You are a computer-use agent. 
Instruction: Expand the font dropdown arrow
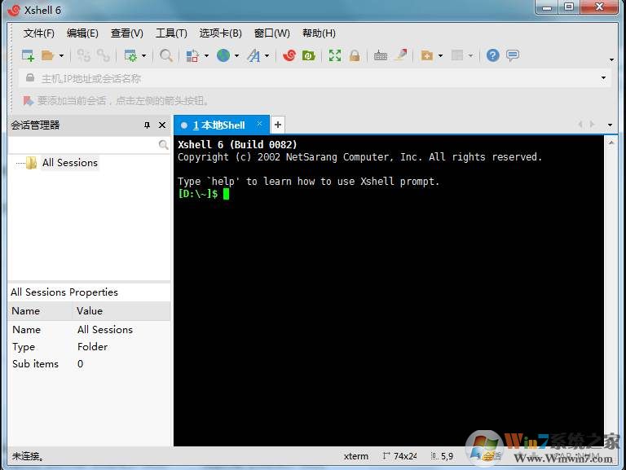[x=267, y=56]
